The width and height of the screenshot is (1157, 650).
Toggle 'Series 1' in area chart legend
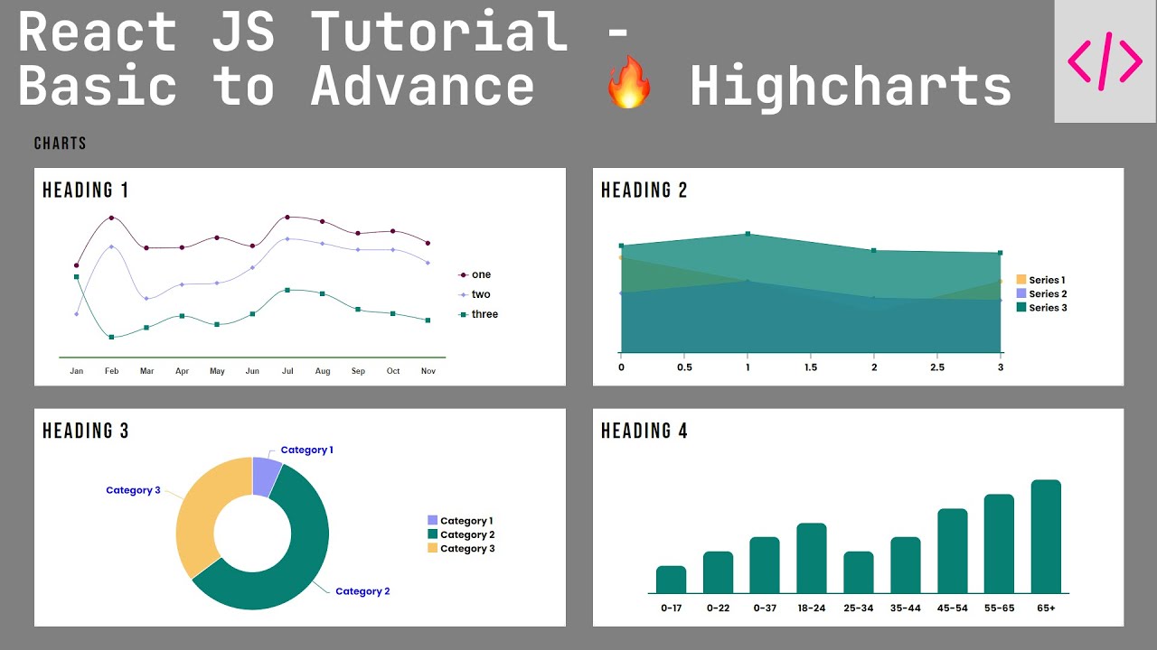[x=1040, y=280]
